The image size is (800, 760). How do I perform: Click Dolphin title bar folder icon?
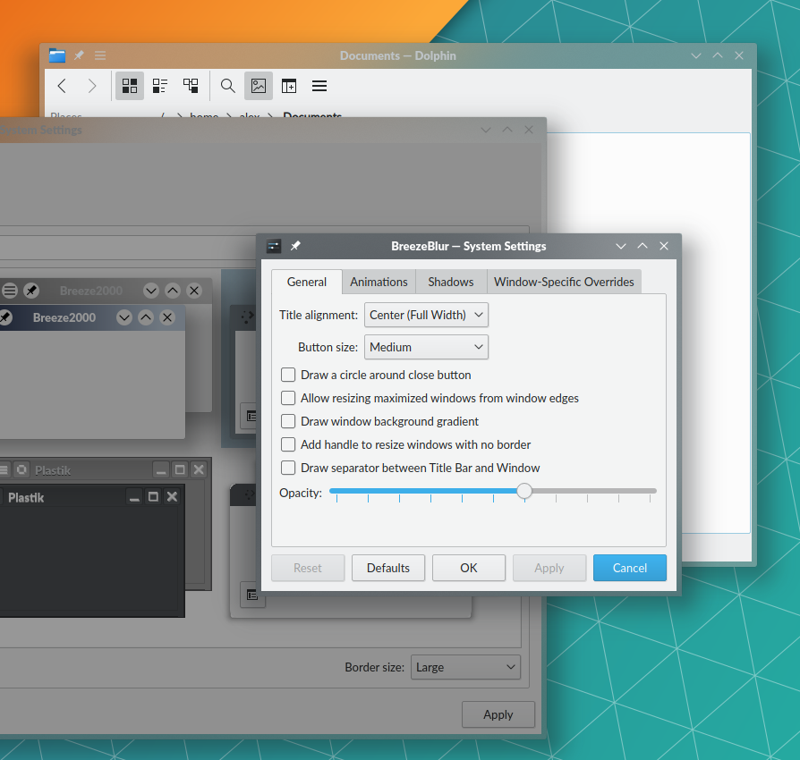[x=56, y=55]
